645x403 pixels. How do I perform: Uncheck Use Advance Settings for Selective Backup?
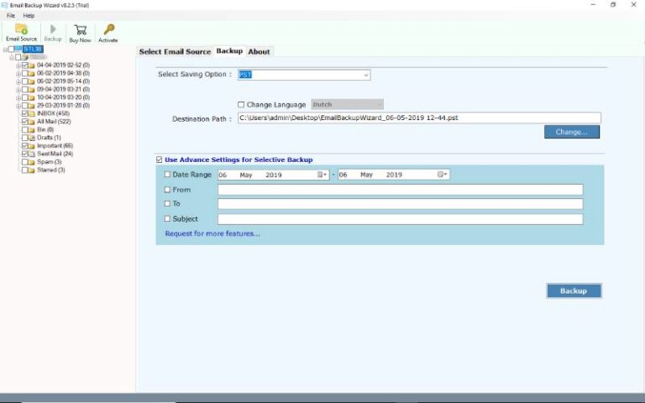point(160,160)
